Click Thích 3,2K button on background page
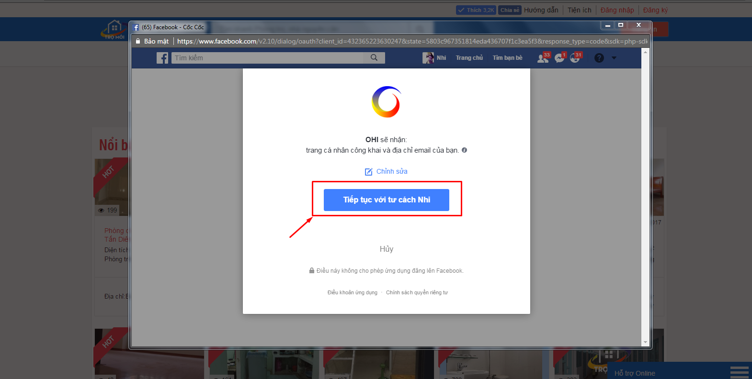 coord(476,10)
